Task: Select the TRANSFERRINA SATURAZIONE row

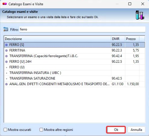Action: 74,78
